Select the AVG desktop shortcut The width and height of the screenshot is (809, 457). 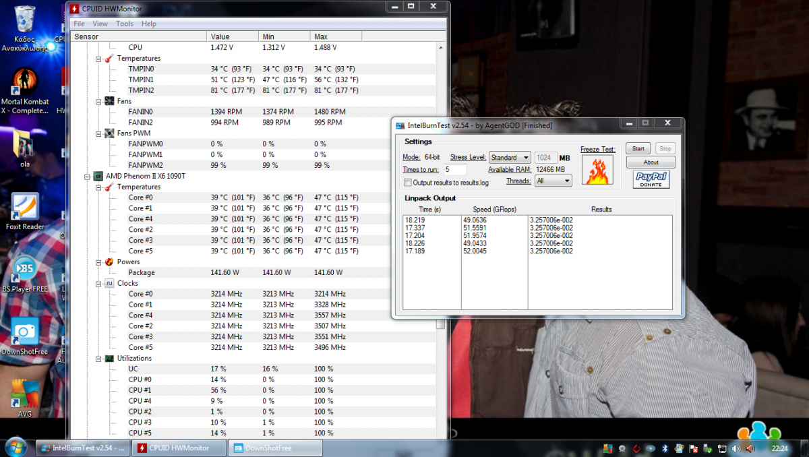tap(25, 397)
